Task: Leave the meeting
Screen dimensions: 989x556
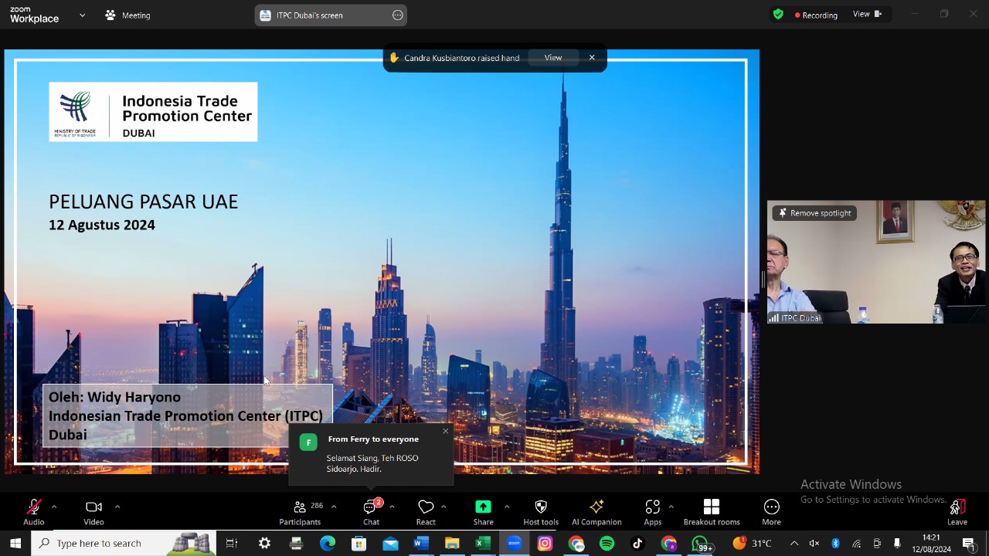Action: pyautogui.click(x=957, y=512)
